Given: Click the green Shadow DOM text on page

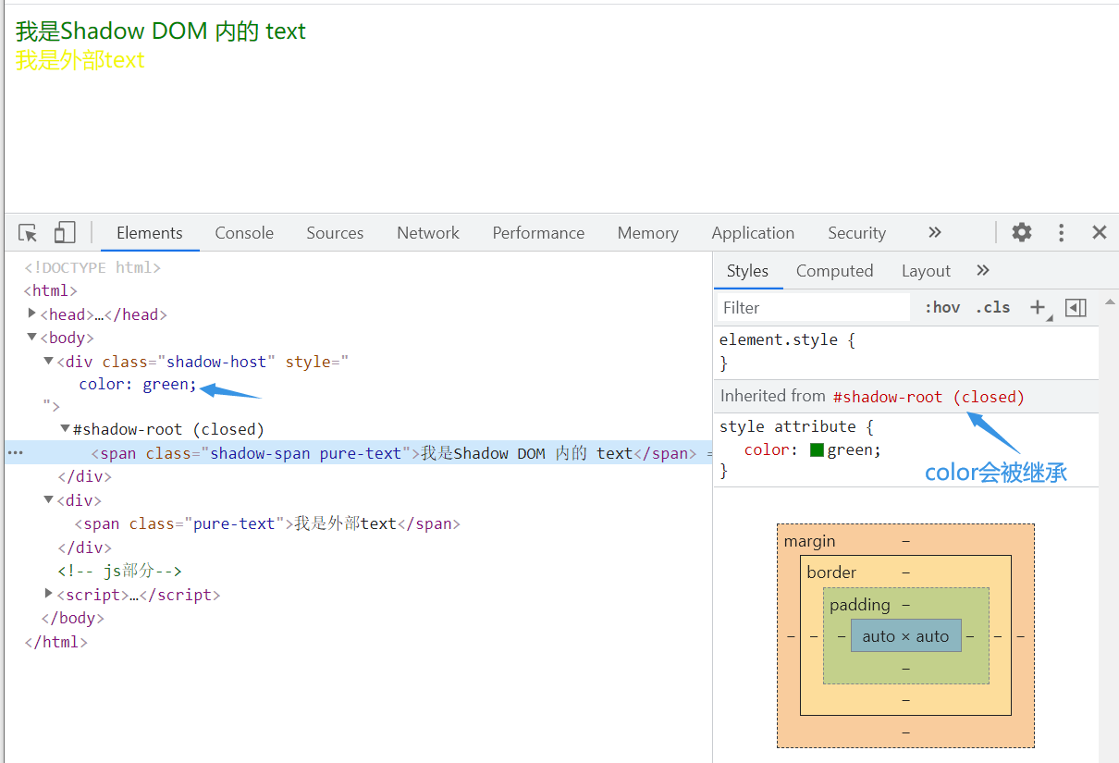Looking at the screenshot, I should [160, 31].
